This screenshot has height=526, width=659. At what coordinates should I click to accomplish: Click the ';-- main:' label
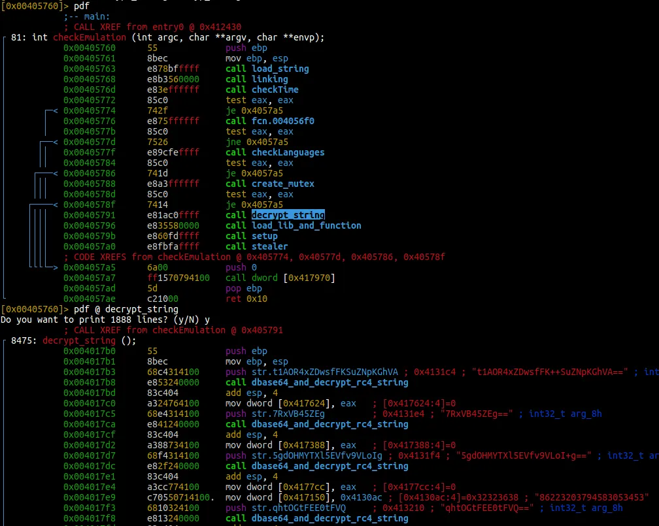pyautogui.click(x=87, y=16)
